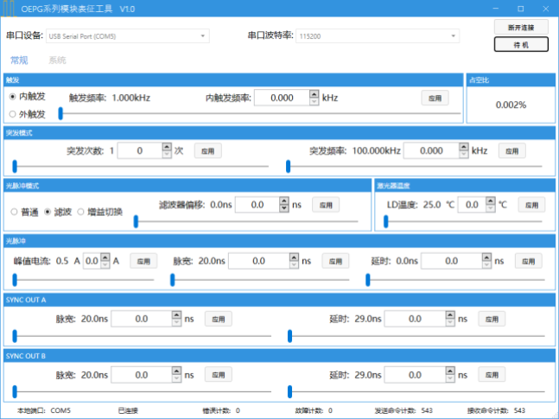Click the 滤波器偏移 ns input field
The image size is (559, 419).
pyautogui.click(x=257, y=205)
